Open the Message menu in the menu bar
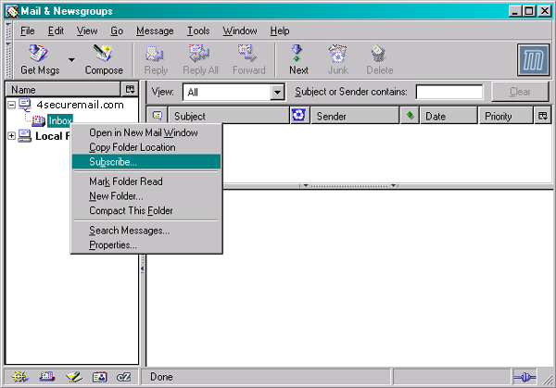 click(154, 31)
